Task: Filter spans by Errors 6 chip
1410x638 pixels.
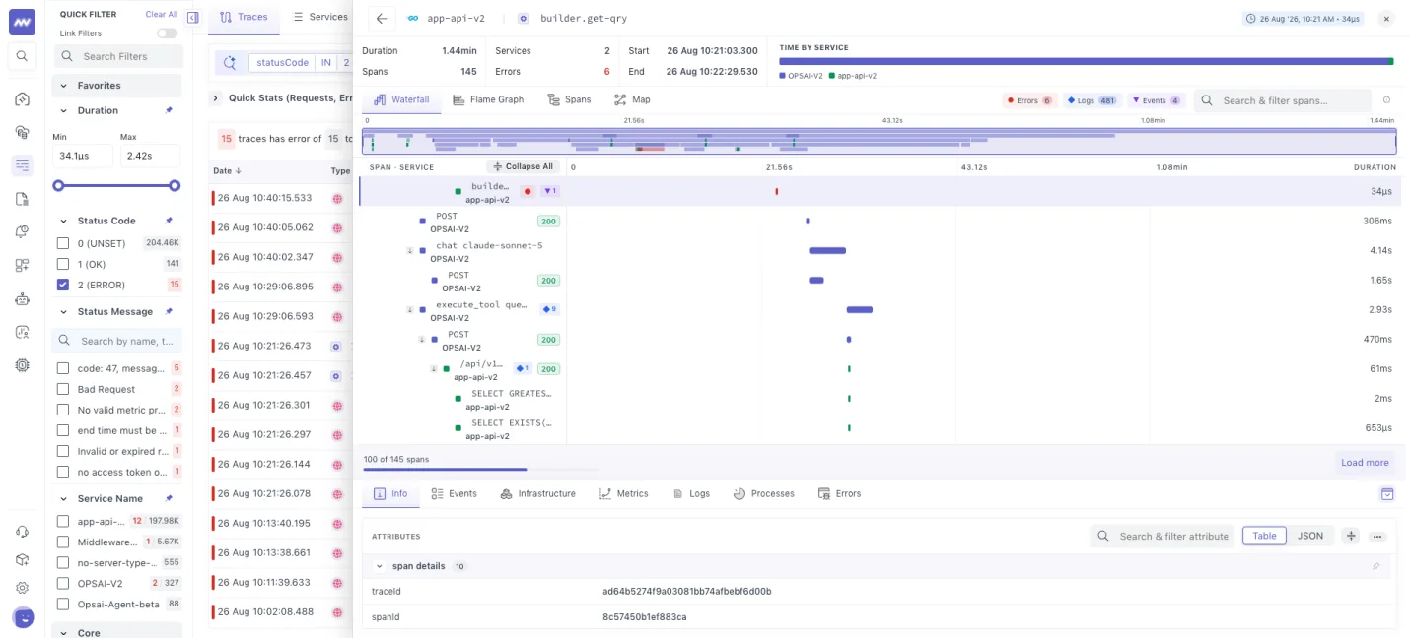Action: (1028, 100)
